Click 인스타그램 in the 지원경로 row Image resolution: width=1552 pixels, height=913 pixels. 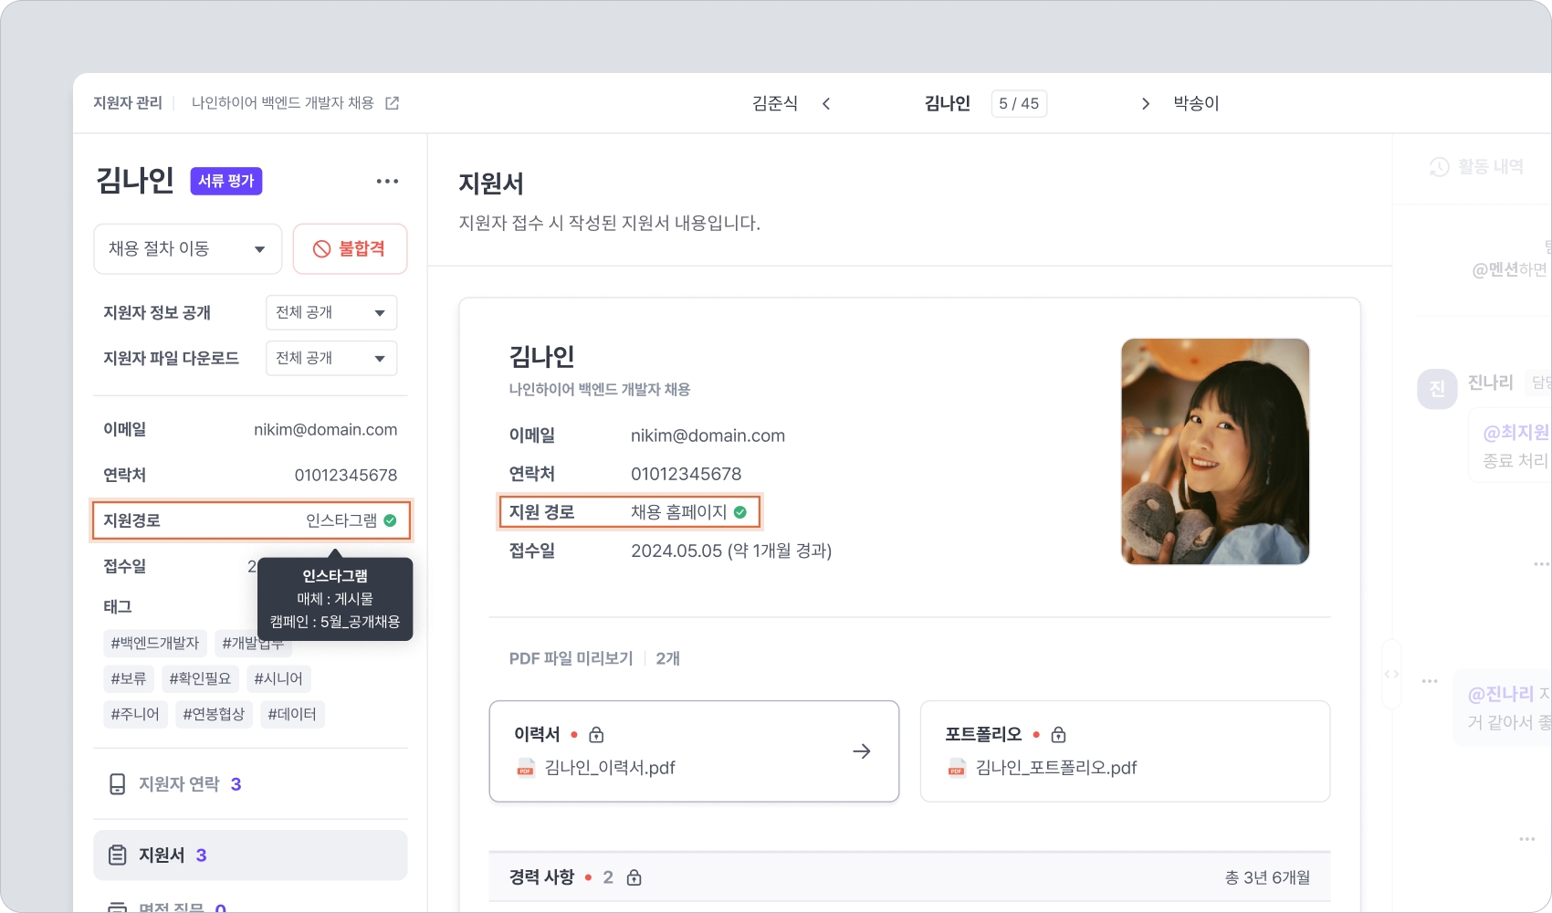point(341,520)
